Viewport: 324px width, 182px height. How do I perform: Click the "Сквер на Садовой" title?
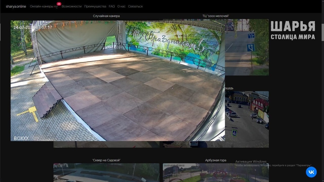coord(106,160)
